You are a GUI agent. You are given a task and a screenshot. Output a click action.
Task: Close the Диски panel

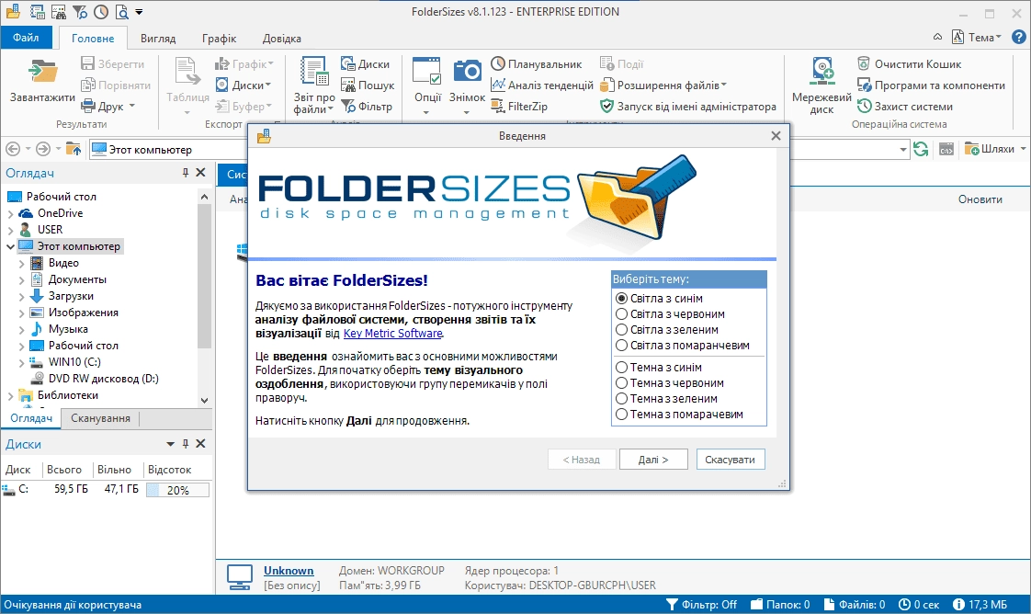[x=201, y=444]
